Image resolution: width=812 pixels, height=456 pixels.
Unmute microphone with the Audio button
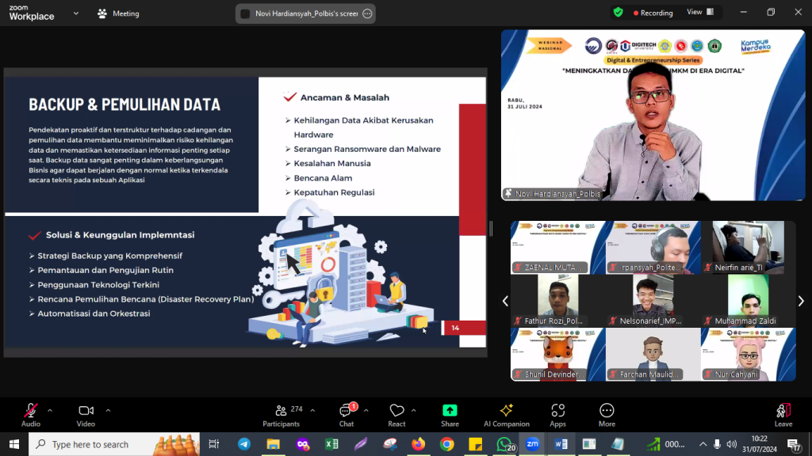pos(31,414)
